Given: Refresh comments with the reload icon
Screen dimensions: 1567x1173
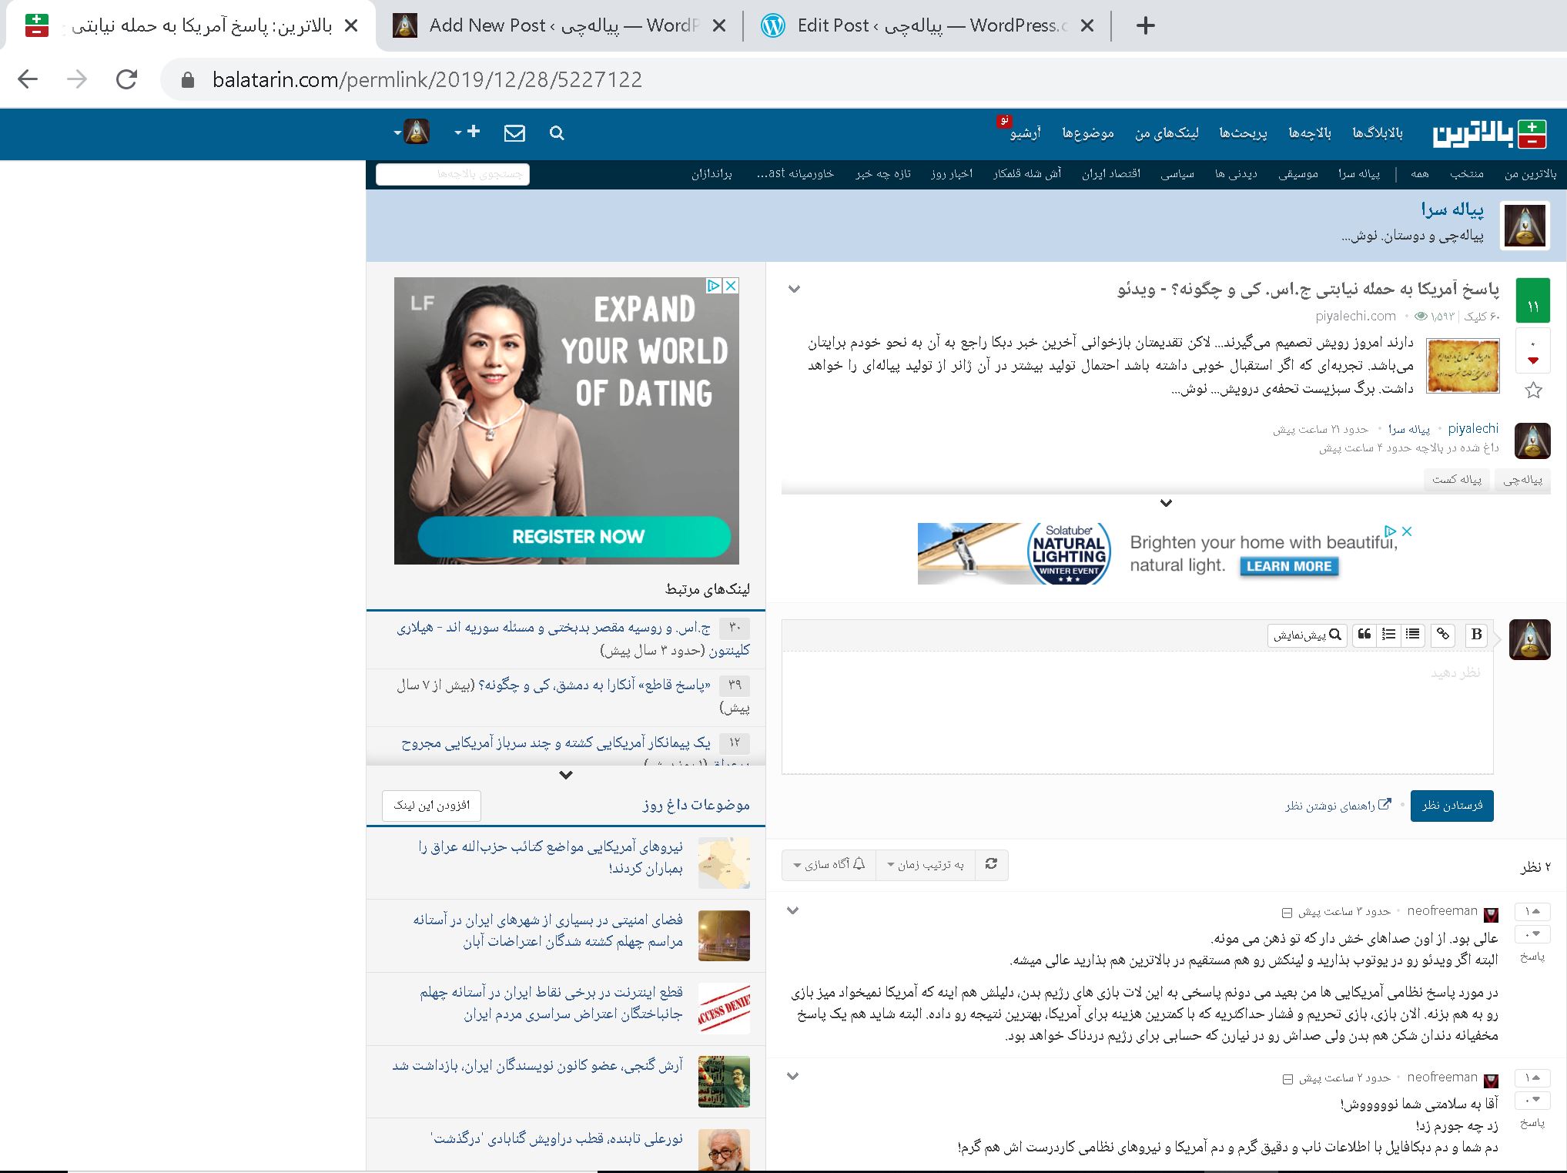Looking at the screenshot, I should [x=991, y=864].
